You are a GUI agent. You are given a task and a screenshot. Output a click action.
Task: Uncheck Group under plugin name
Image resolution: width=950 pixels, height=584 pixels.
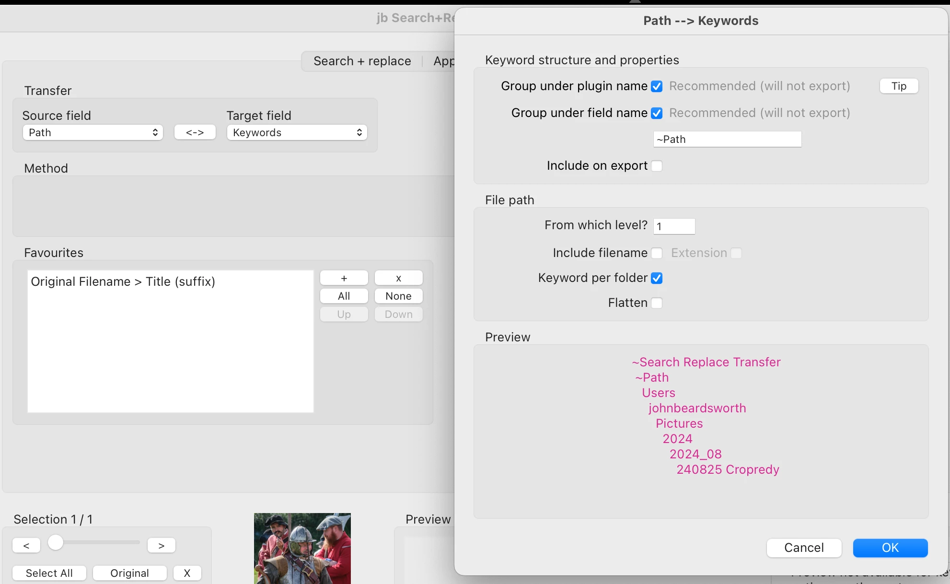657,86
